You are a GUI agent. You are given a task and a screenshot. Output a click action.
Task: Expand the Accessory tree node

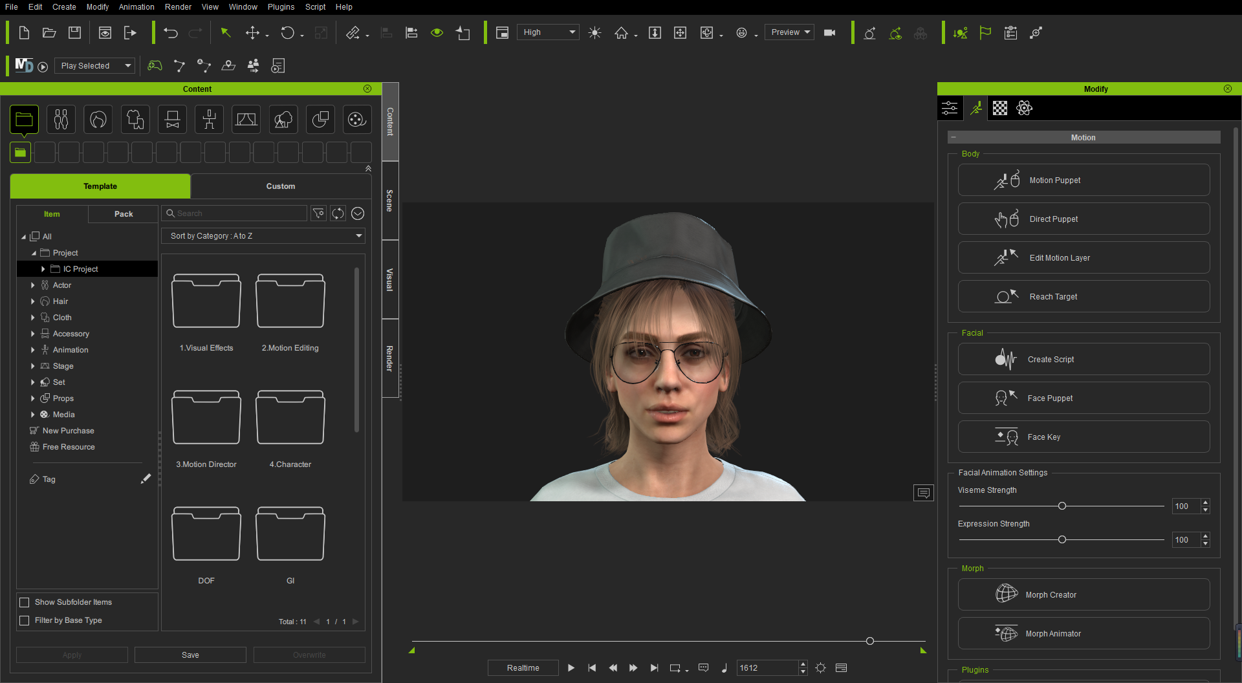33,334
